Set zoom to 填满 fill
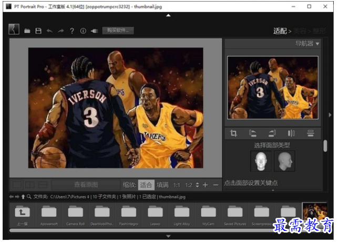The height and width of the screenshot is (242, 338). tap(162, 185)
